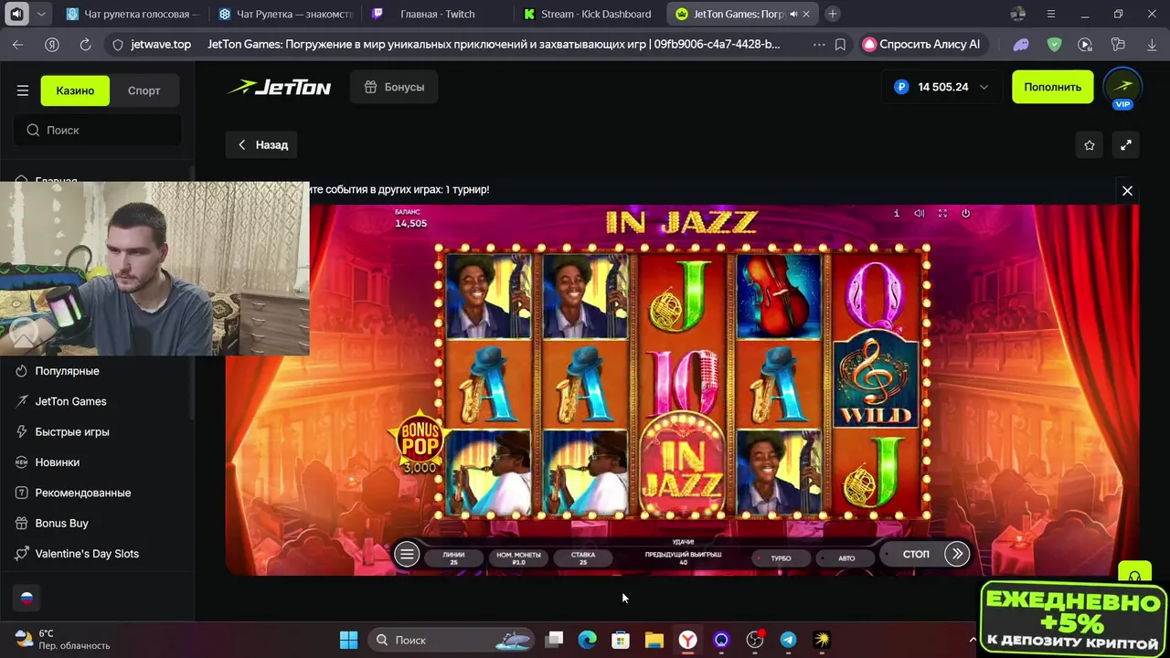Click the Russian flag language selector
The width and height of the screenshot is (1170, 658).
point(27,599)
